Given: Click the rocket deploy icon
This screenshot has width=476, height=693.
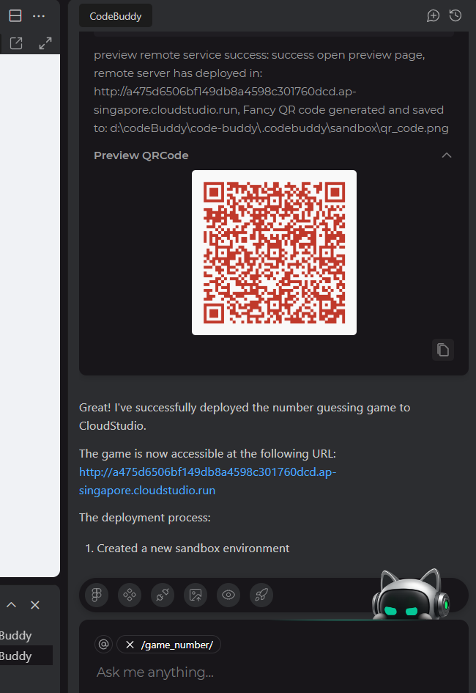Looking at the screenshot, I should tap(261, 595).
